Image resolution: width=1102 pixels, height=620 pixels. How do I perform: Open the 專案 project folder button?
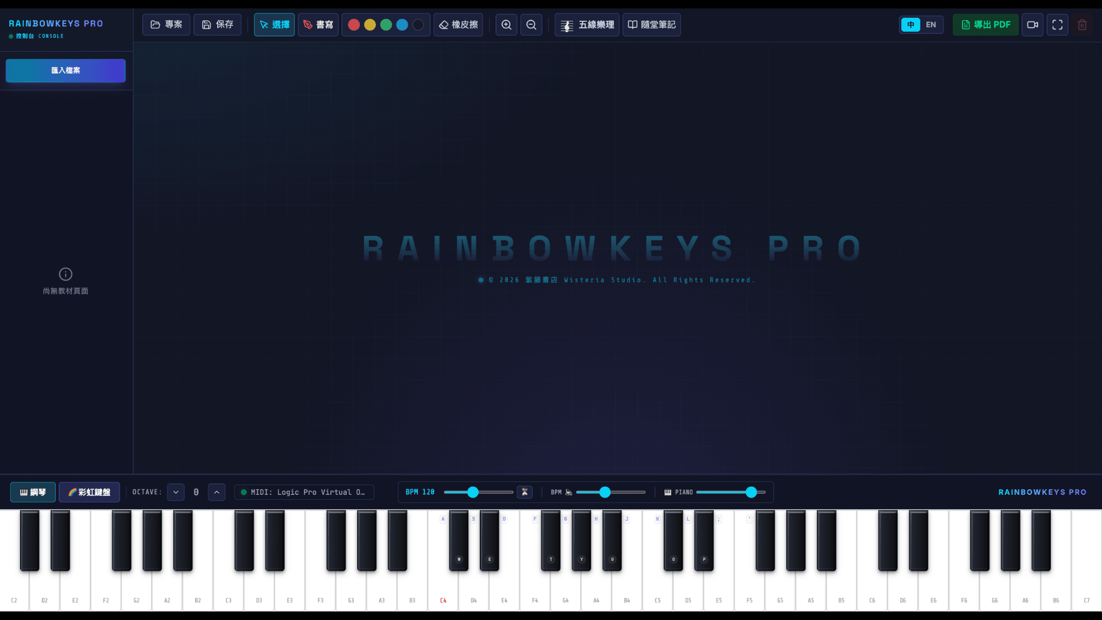coord(166,25)
